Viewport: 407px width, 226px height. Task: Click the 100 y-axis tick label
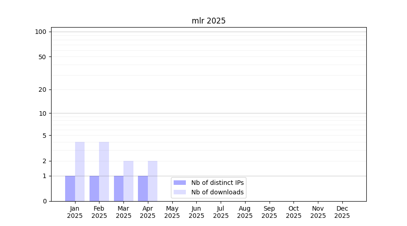[x=41, y=32]
